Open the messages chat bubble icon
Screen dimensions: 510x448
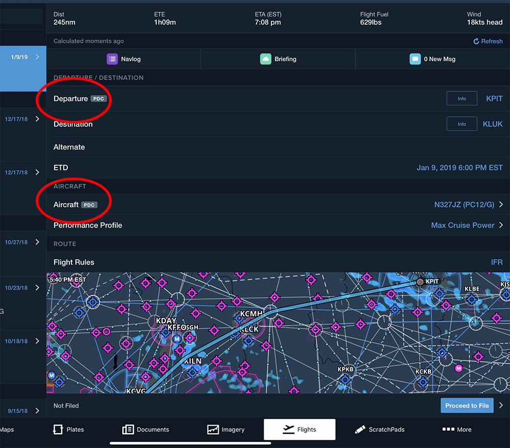click(415, 59)
